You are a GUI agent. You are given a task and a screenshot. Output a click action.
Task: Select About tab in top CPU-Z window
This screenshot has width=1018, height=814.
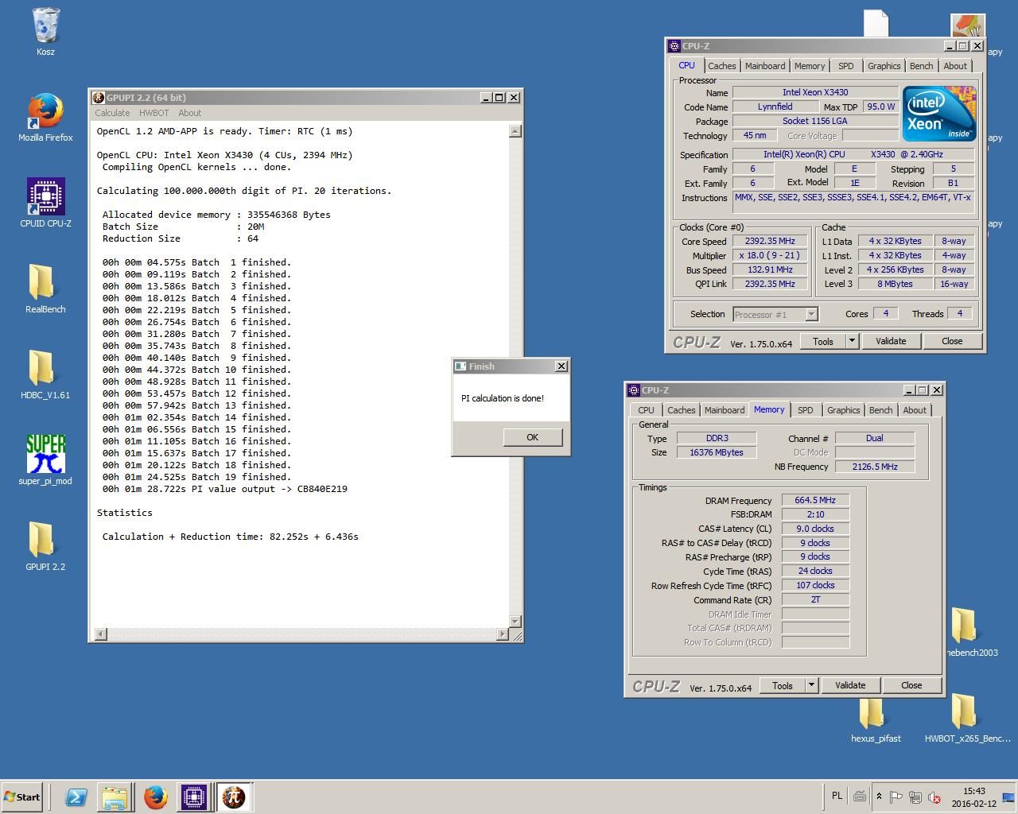click(x=955, y=66)
